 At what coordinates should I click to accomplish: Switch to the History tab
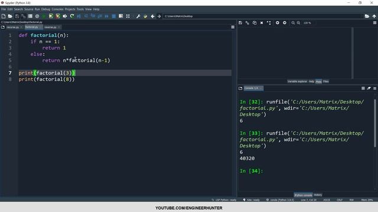click(318, 195)
